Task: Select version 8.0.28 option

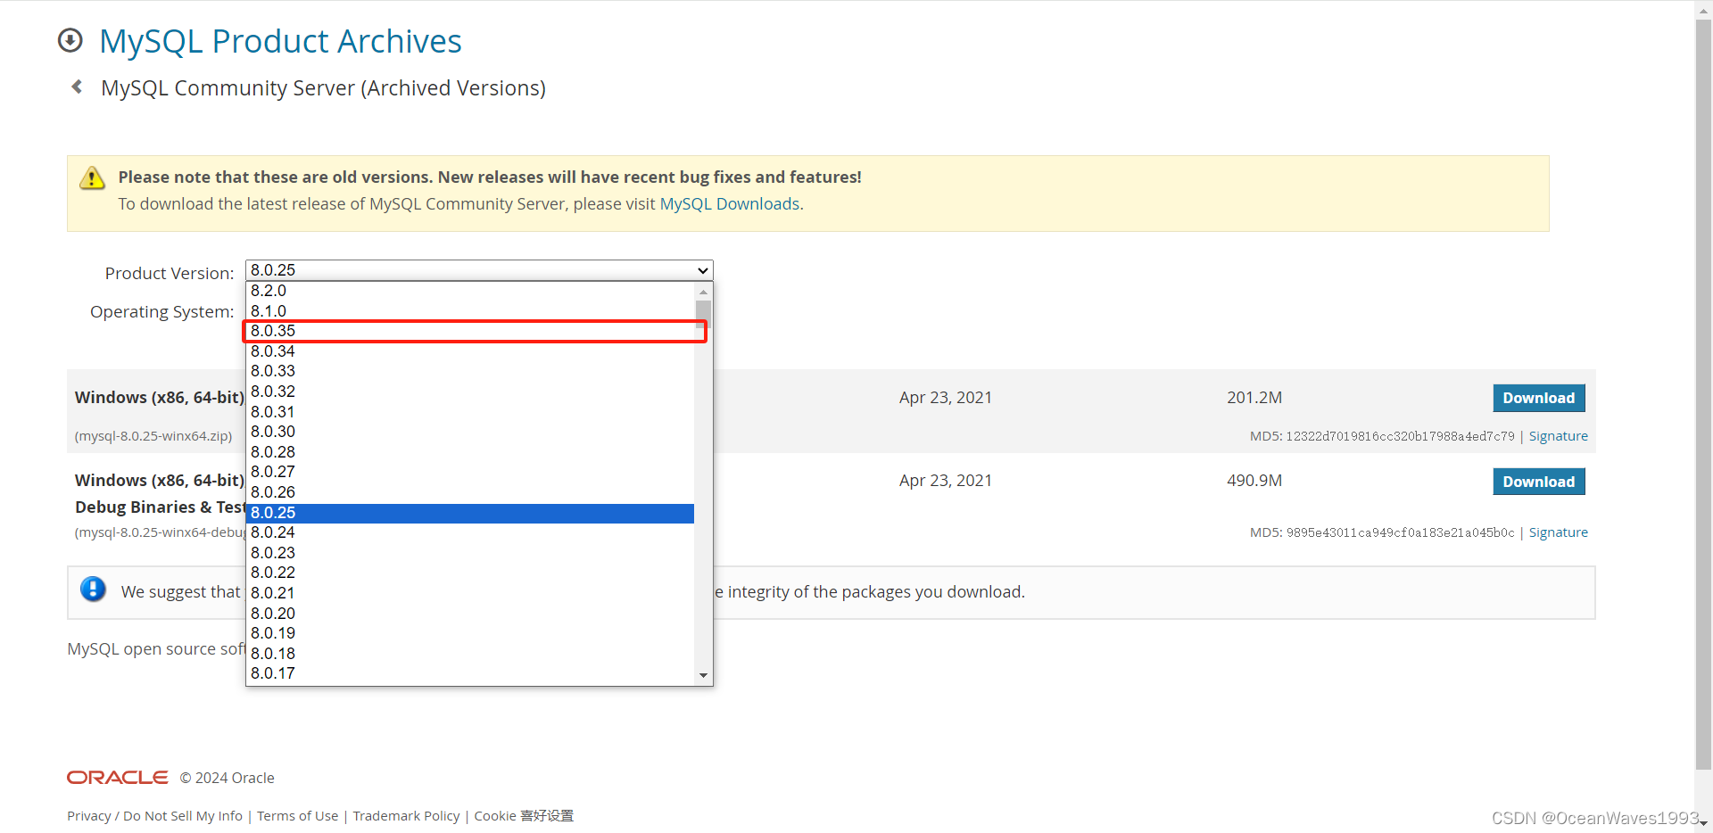Action: (x=470, y=452)
